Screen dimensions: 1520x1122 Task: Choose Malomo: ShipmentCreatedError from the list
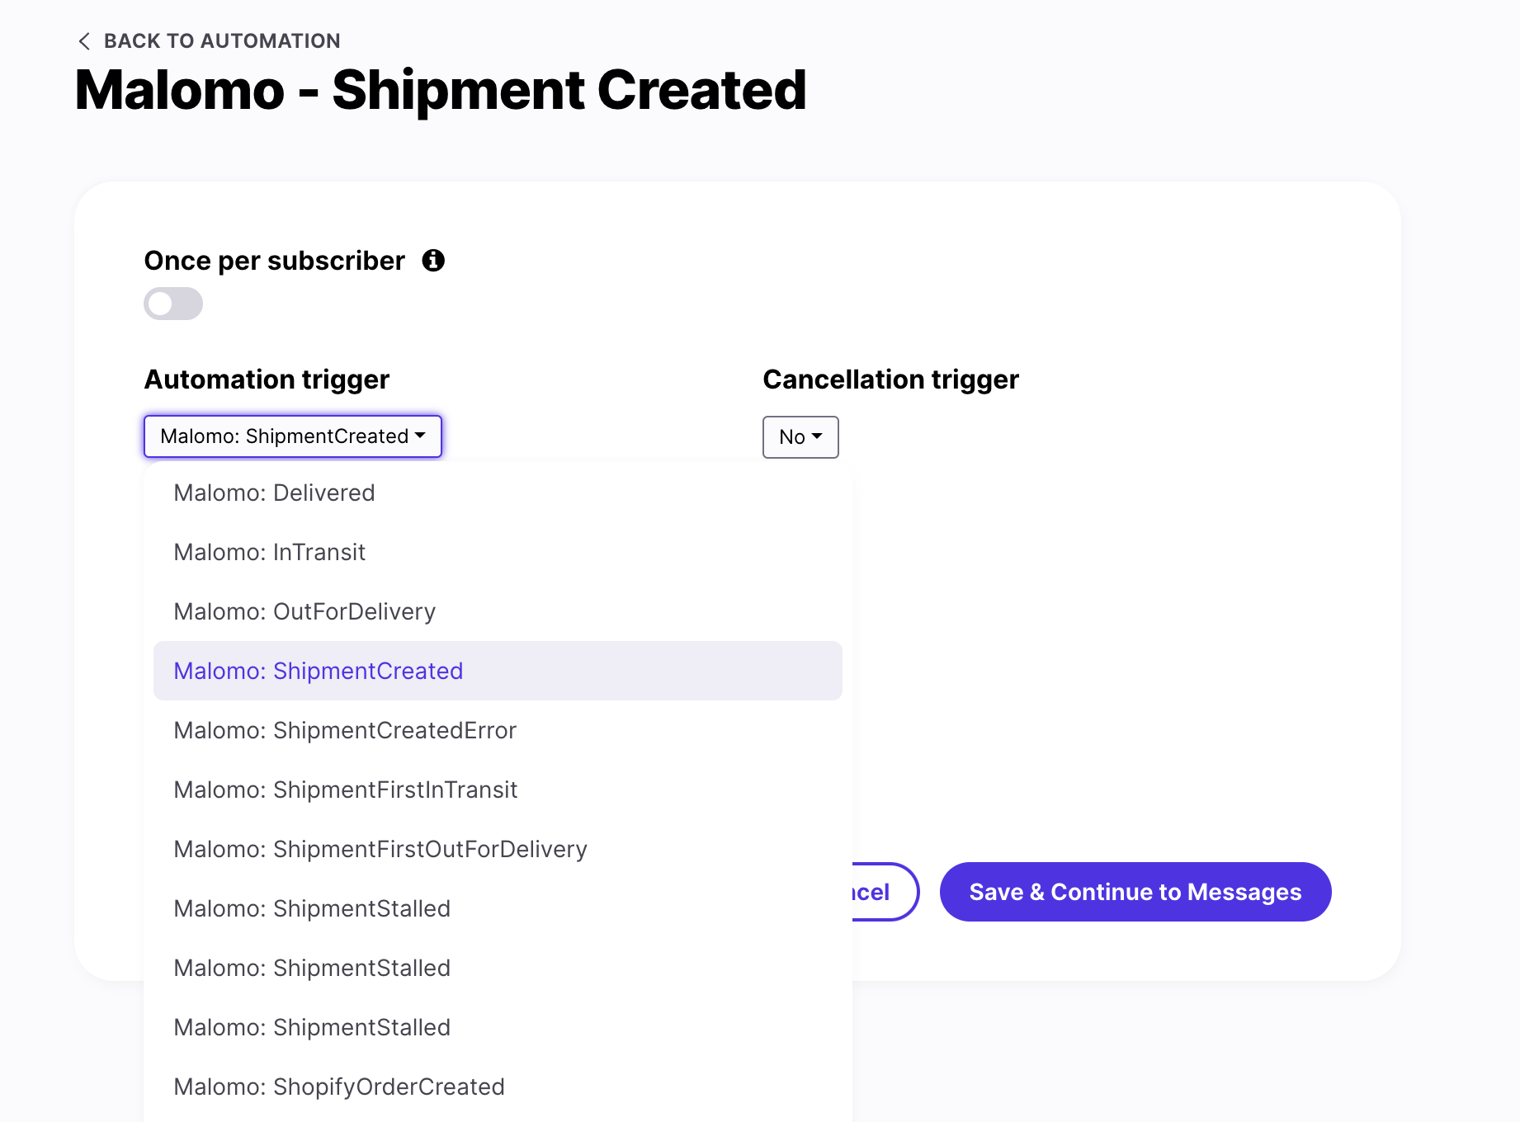[345, 731]
